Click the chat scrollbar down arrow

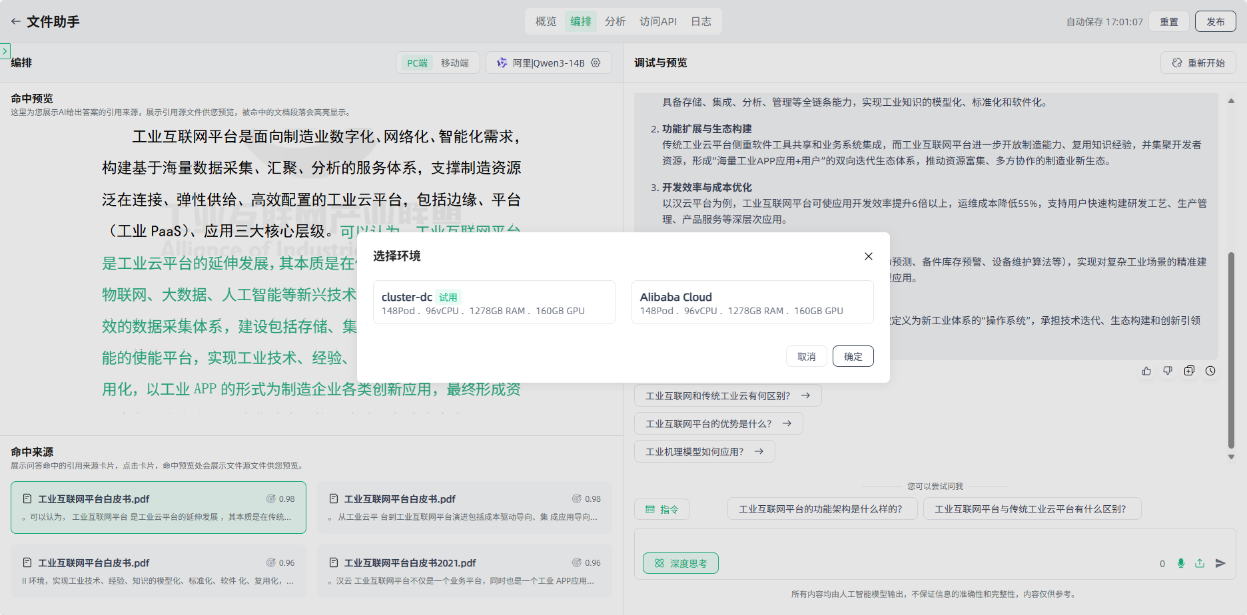1231,457
